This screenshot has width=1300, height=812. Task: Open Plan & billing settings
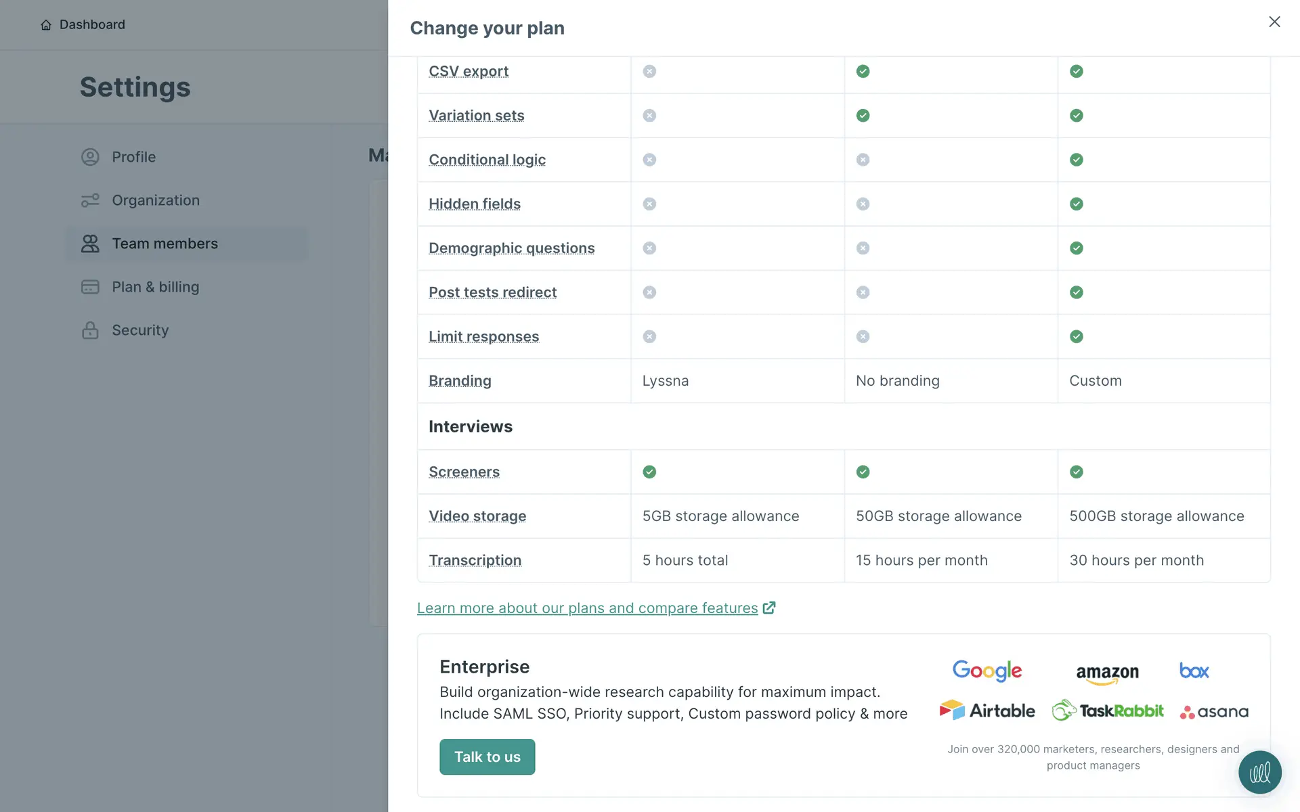click(x=155, y=287)
